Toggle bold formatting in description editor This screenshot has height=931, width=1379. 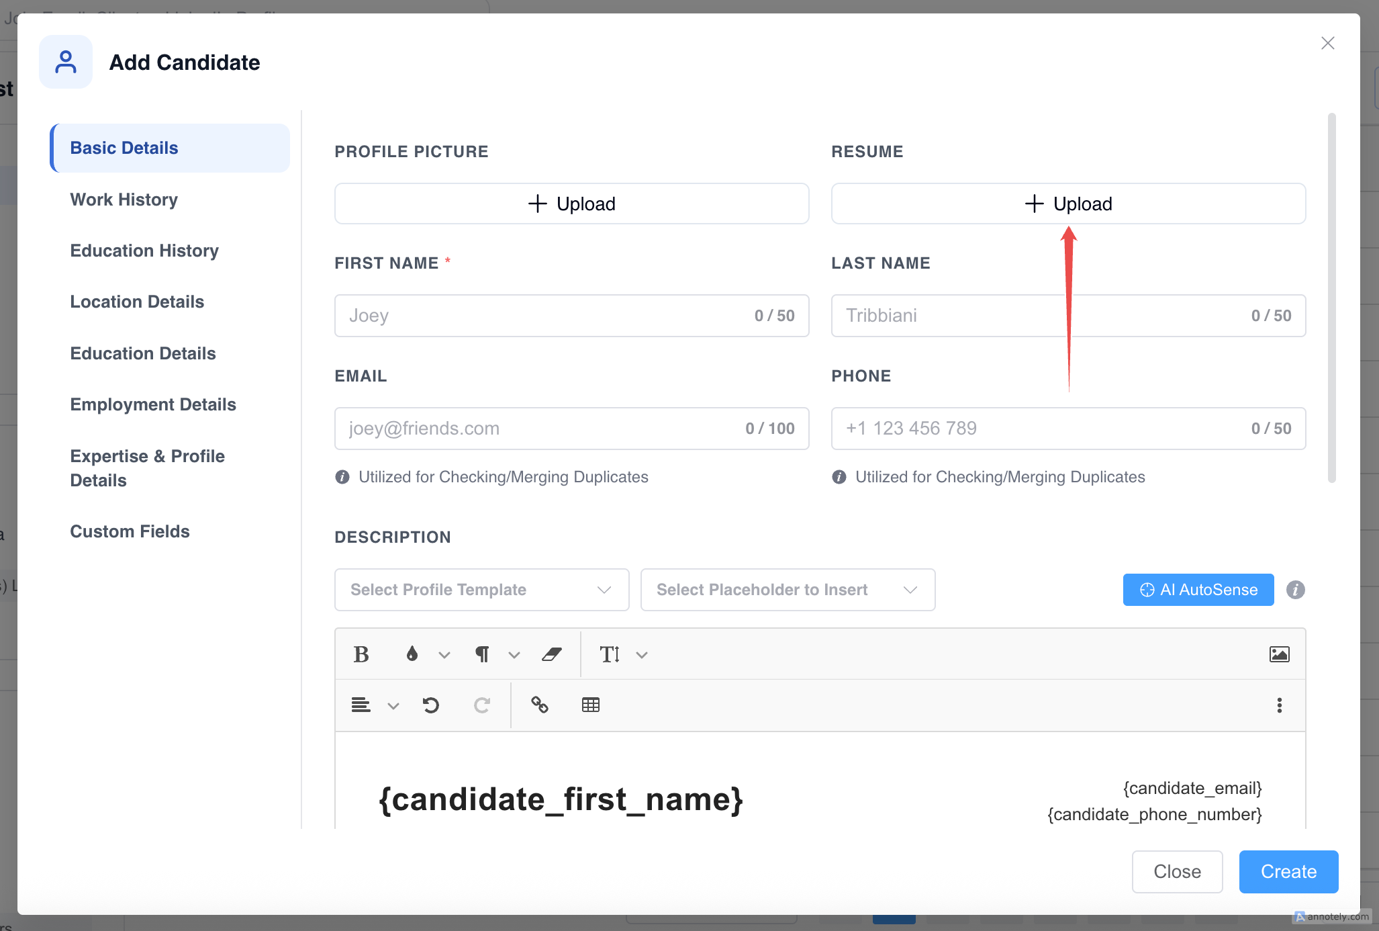click(361, 654)
